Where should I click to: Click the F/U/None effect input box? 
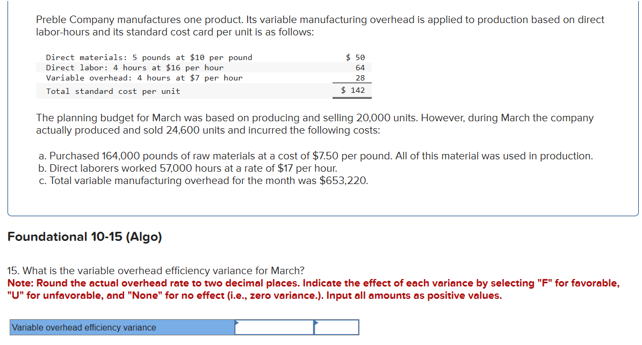(336, 327)
